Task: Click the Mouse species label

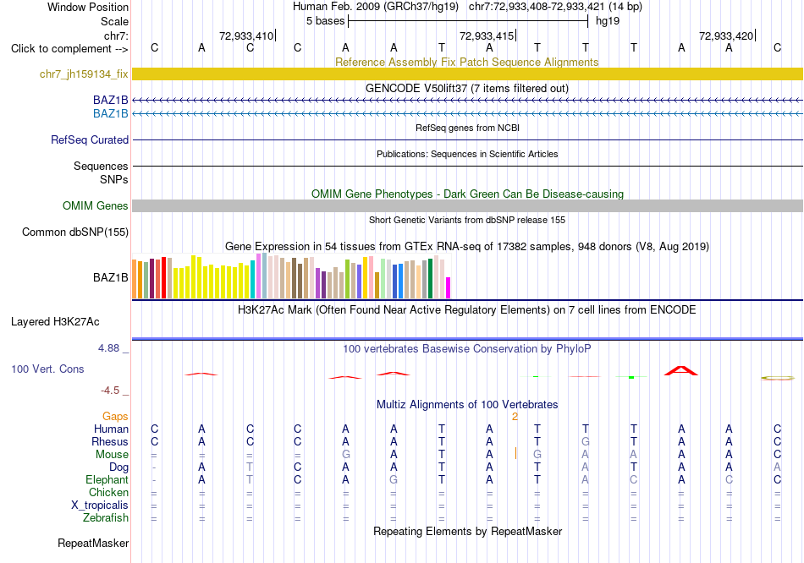Action: coord(112,455)
